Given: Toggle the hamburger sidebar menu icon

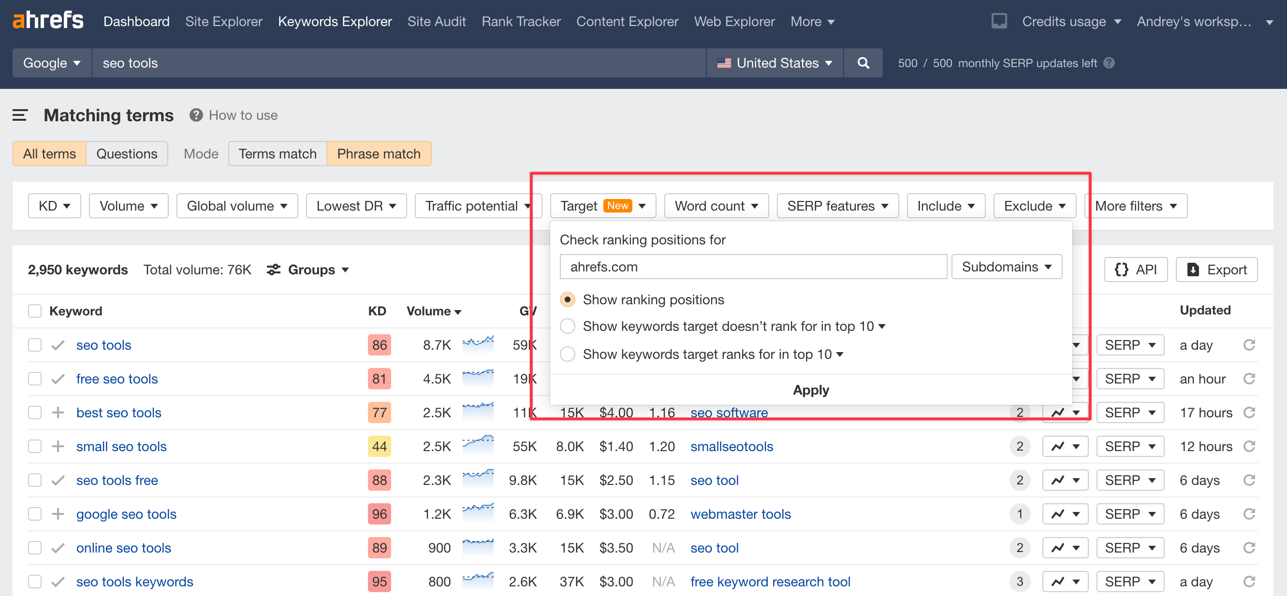Looking at the screenshot, I should (20, 115).
